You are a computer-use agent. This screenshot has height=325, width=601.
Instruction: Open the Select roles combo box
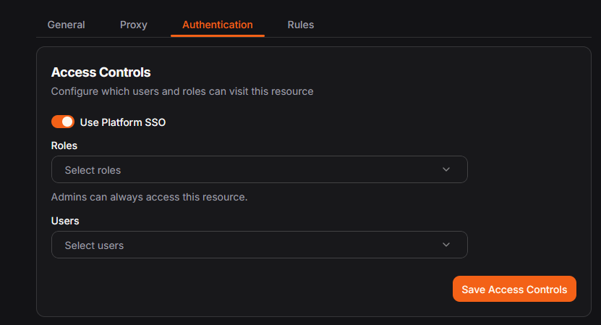click(x=259, y=169)
